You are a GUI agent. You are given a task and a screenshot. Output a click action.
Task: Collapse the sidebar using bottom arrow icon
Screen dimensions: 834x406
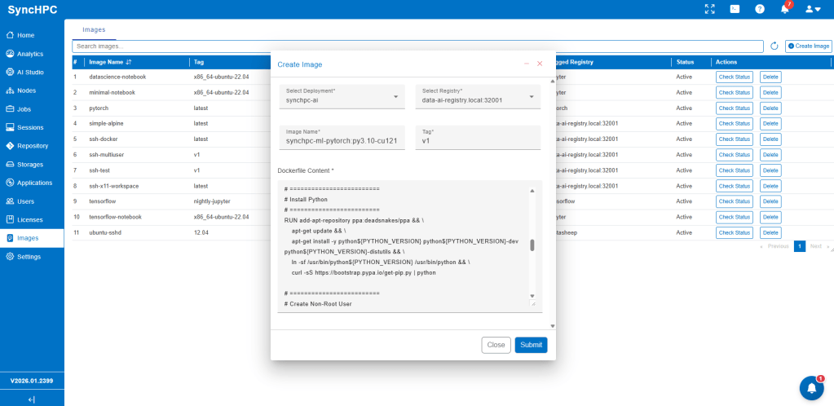coord(32,399)
